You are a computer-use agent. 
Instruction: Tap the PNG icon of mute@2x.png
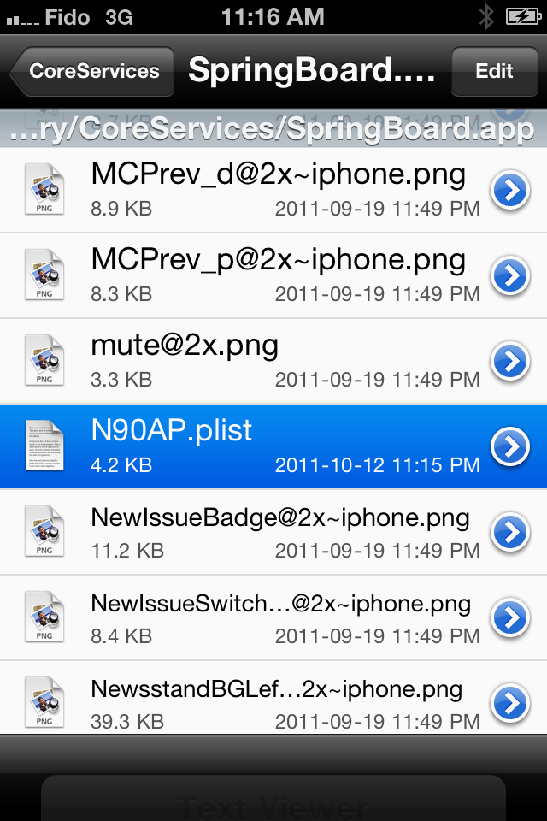pos(44,360)
